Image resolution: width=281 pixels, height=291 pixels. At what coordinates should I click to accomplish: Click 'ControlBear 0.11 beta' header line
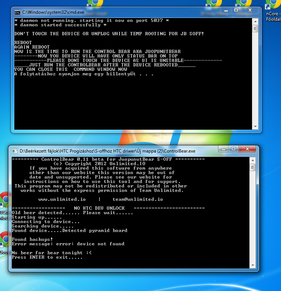pos(108,159)
